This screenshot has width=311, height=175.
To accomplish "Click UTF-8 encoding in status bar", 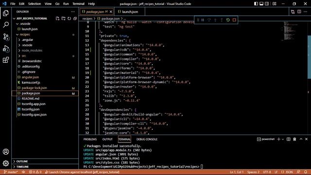I will tap(267, 172).
